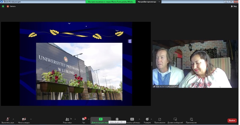Viewport: 240px width, 125px height.
Task: Unmute with the crossed-out microphone icon
Action: click(x=7, y=119)
